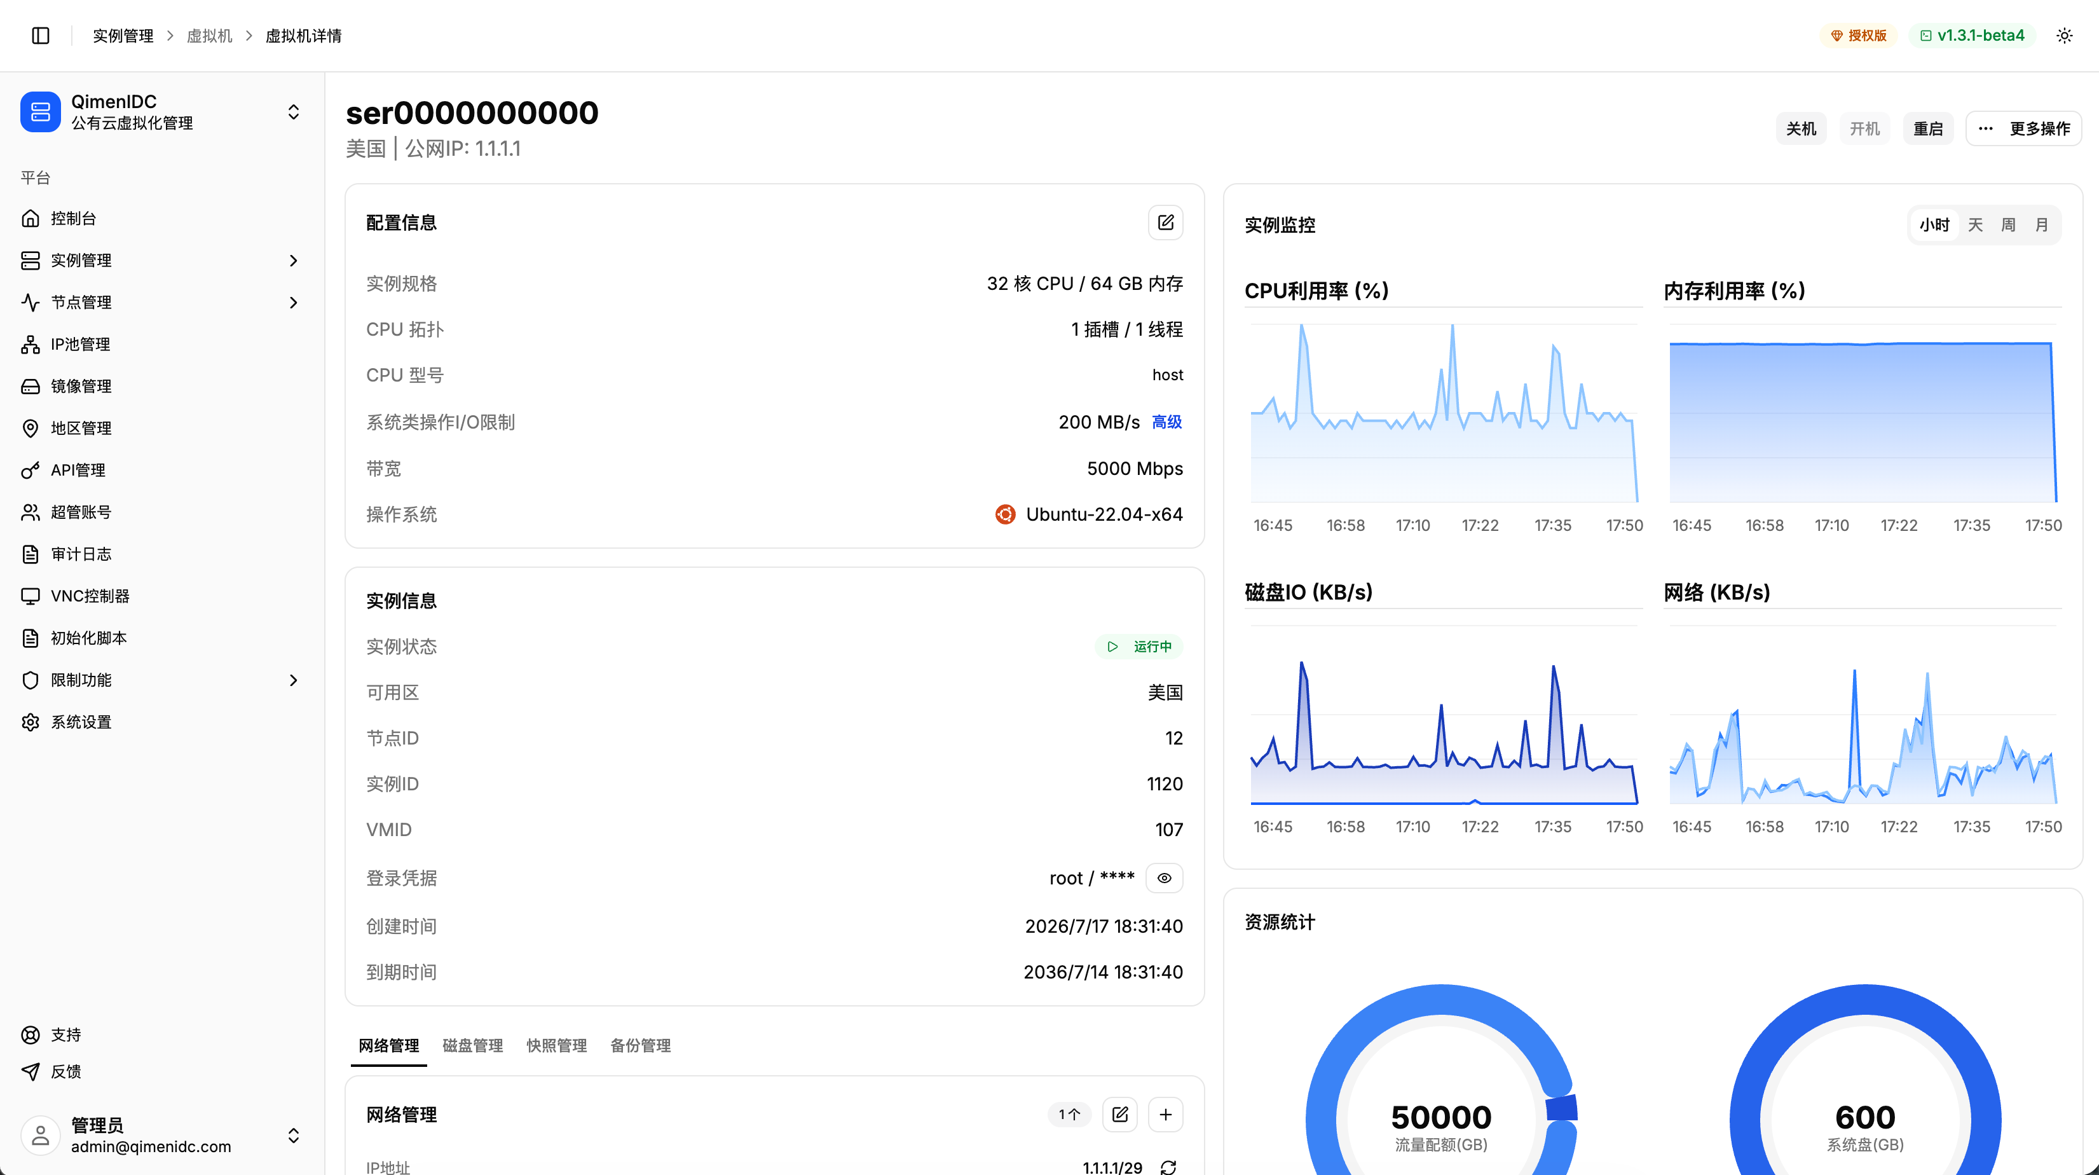
Task: Open the 更多操作 dropdown
Action: [2024, 128]
